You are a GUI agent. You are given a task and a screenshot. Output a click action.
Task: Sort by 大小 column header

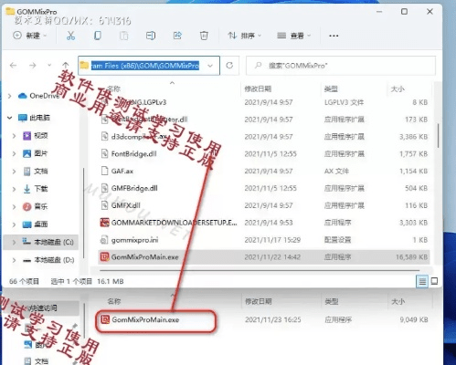[x=398, y=89]
